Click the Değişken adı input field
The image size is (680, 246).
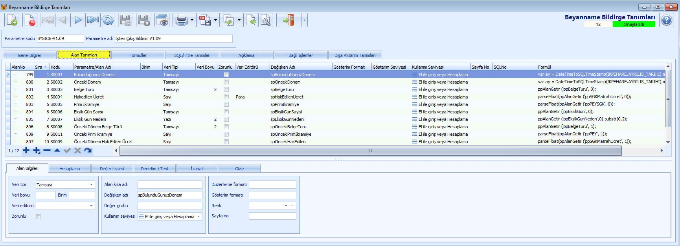[x=169, y=195]
